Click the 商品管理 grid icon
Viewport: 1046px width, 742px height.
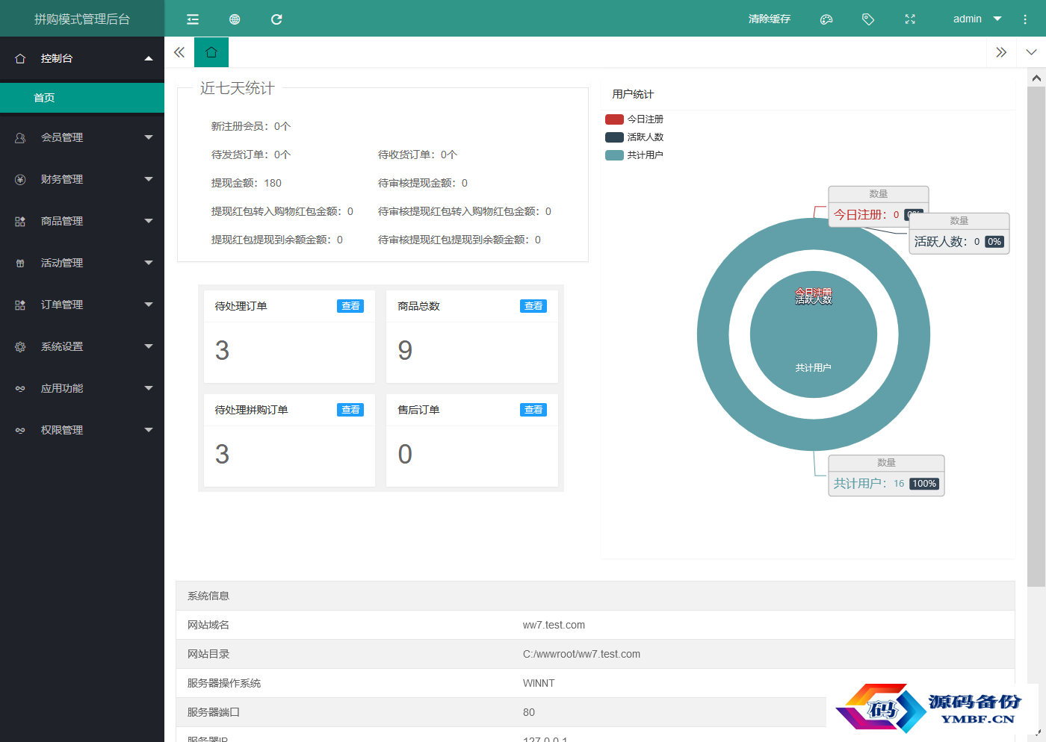click(x=20, y=221)
